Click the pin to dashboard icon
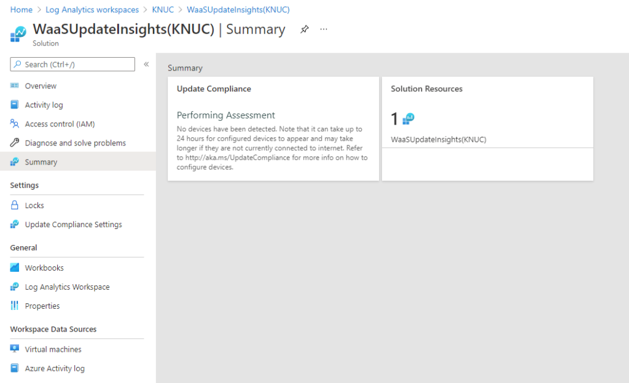629x383 pixels. point(304,29)
